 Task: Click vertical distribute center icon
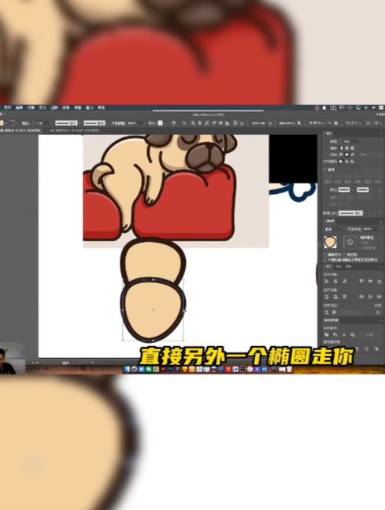pos(335,296)
